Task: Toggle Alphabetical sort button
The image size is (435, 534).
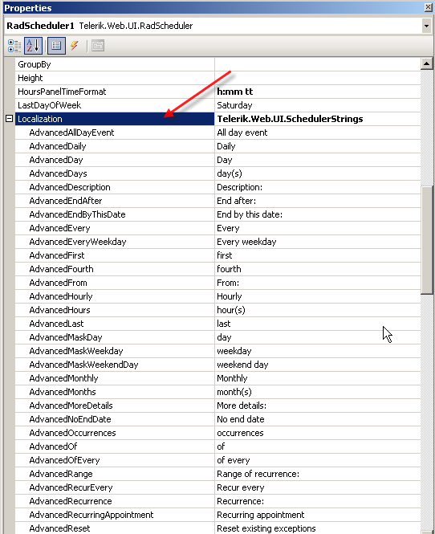Action: [x=33, y=46]
